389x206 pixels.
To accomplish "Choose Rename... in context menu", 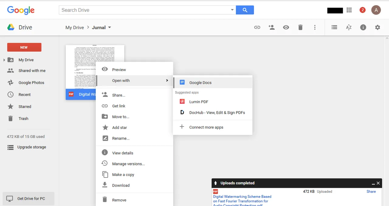I will 134,138.
